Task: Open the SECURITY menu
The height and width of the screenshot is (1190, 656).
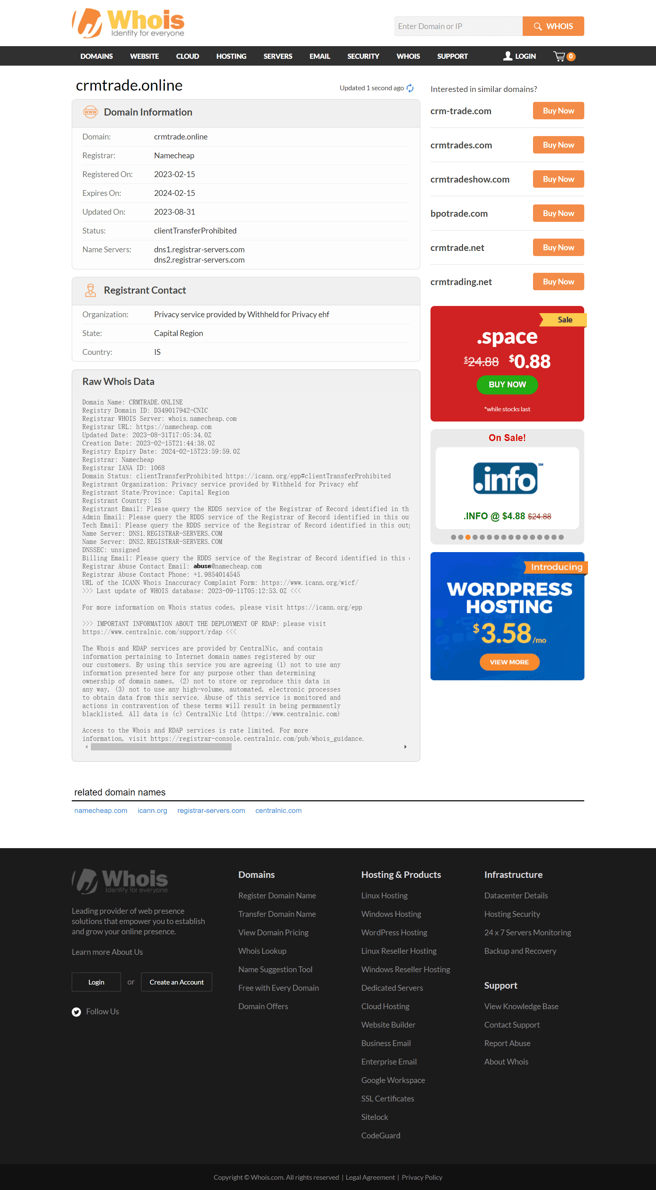Action: click(363, 56)
